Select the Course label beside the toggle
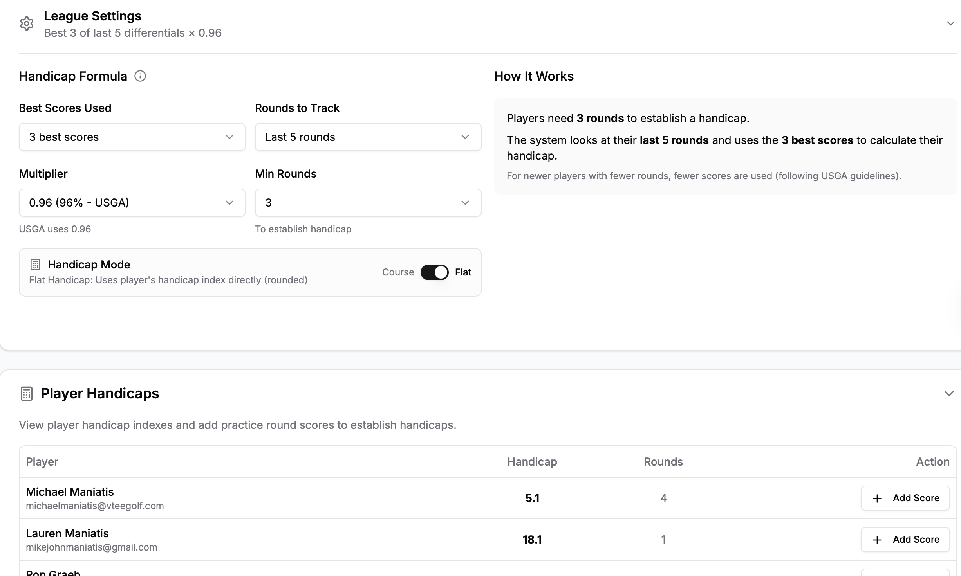The width and height of the screenshot is (961, 576). (398, 272)
